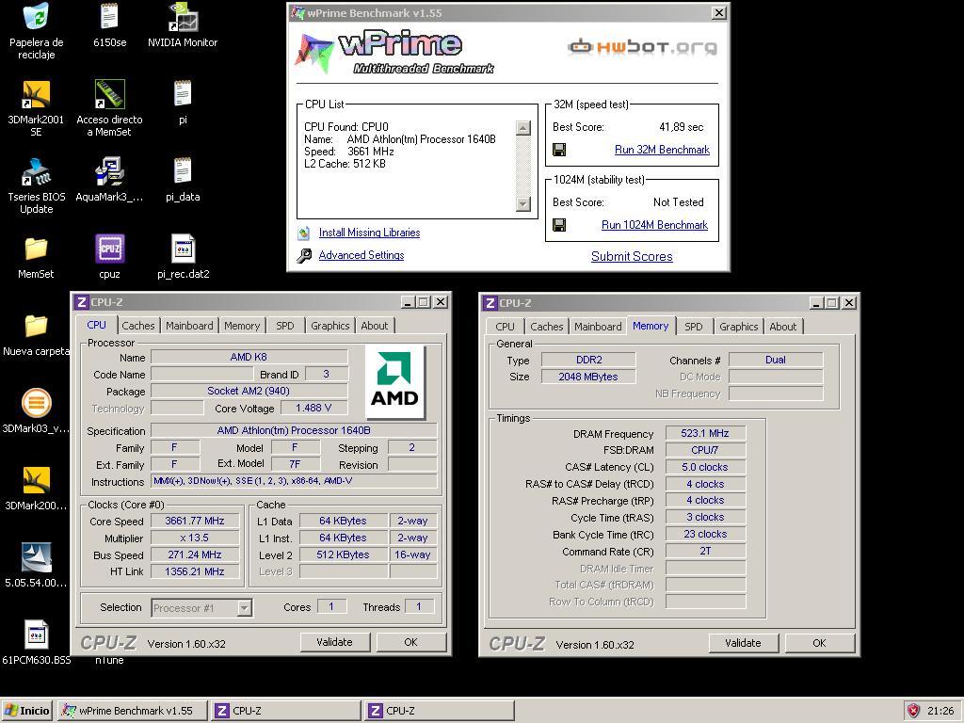Close the wPrime Benchmark window
This screenshot has width=964, height=723.
[x=718, y=13]
